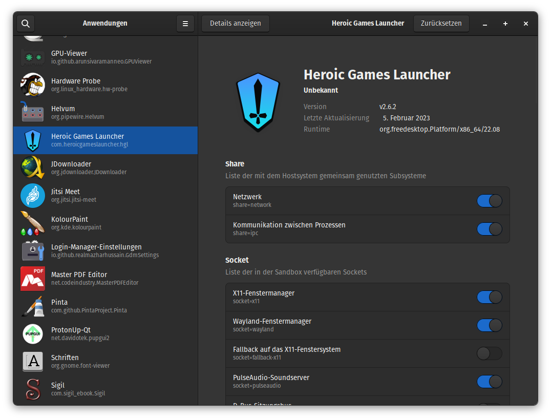Click the Jitsi Meet app icon

33,196
